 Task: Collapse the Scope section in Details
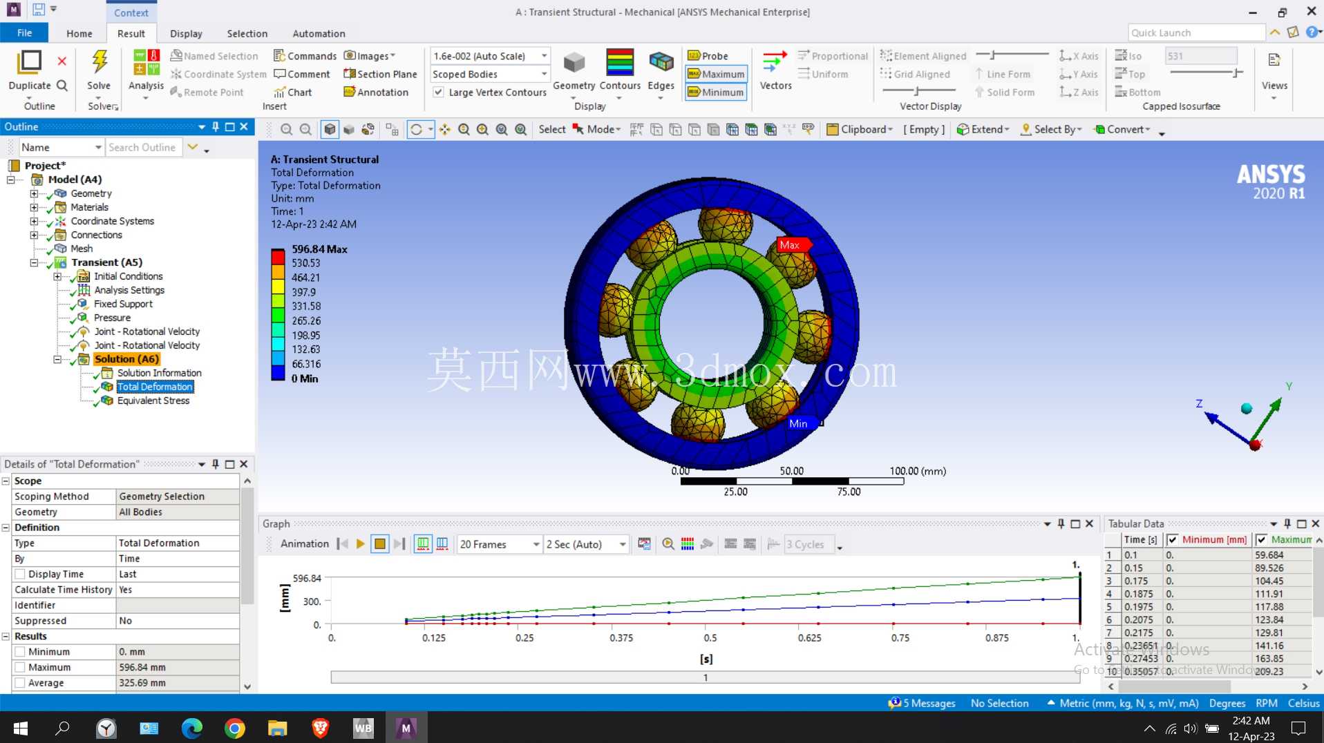(x=6, y=481)
